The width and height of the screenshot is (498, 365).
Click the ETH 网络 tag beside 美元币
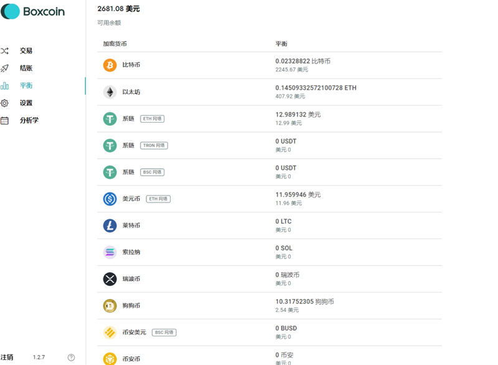[x=158, y=199]
